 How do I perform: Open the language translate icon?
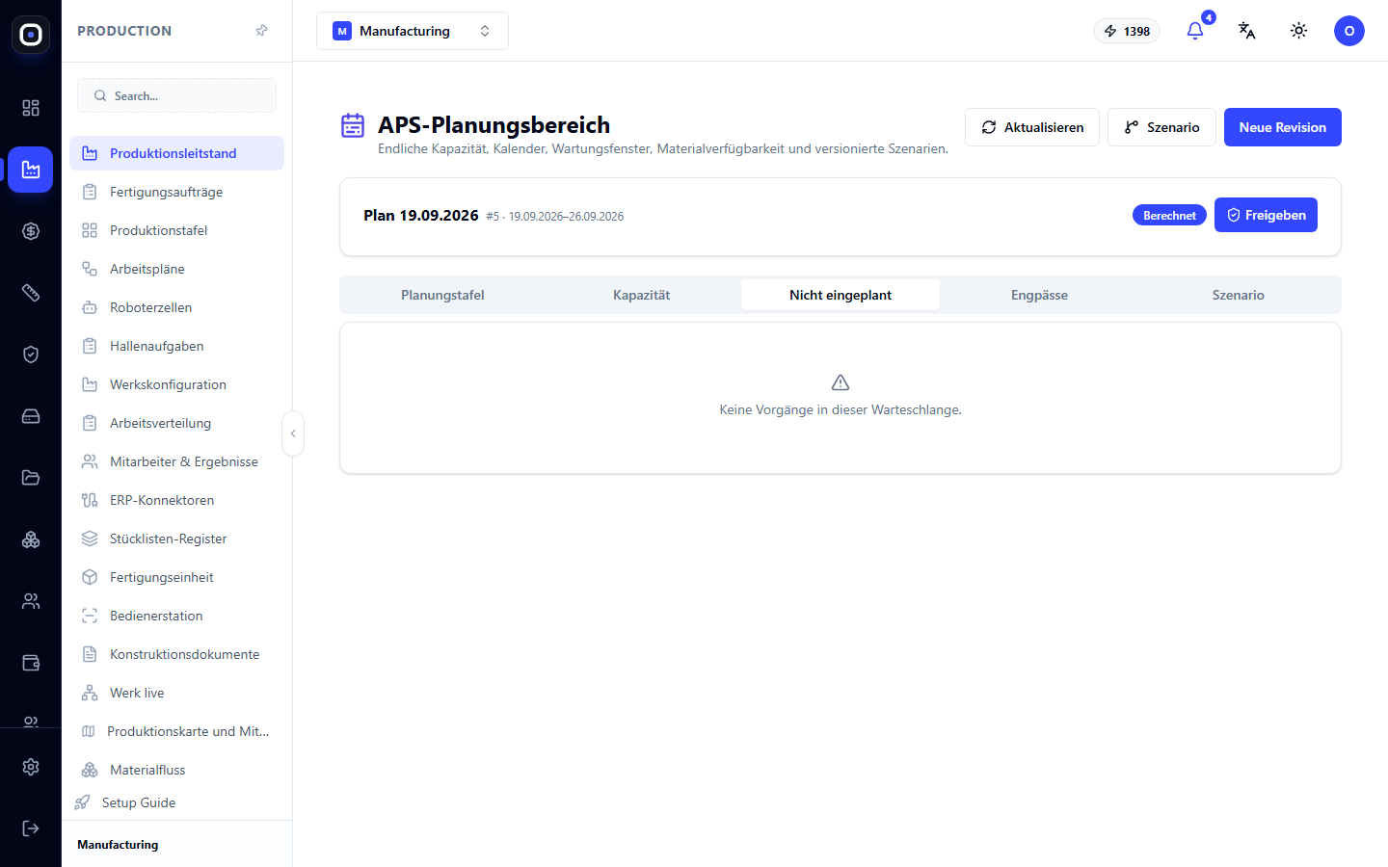coord(1247,31)
